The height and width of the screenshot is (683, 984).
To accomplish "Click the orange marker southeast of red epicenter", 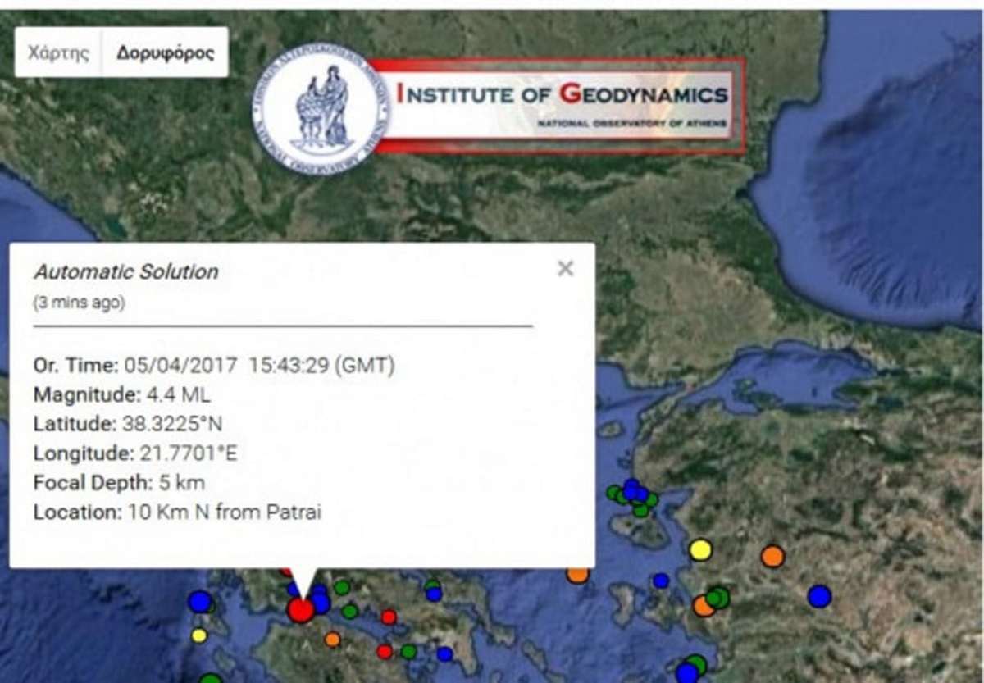I will click(x=332, y=639).
